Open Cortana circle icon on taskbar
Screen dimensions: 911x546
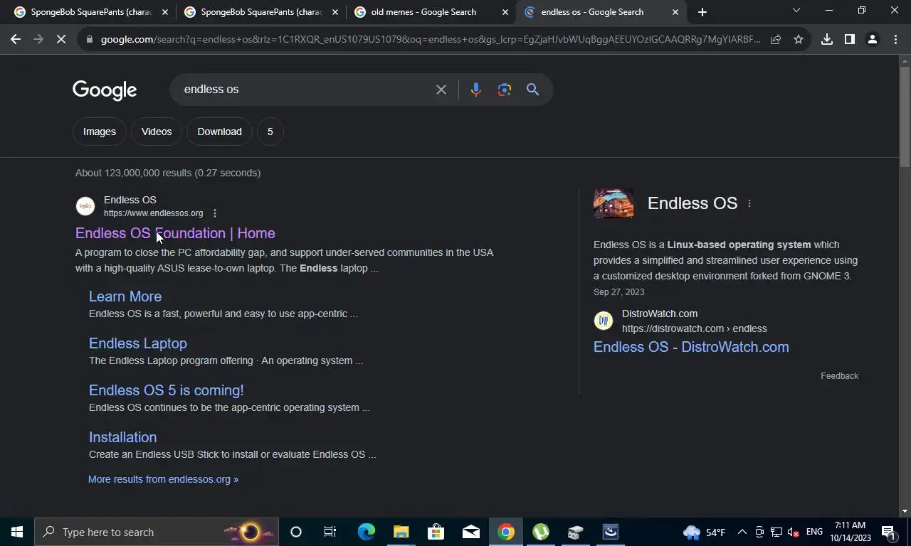[296, 532]
